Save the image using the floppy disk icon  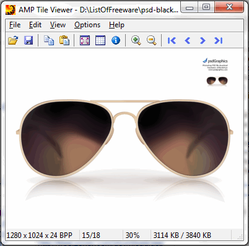coord(28,40)
